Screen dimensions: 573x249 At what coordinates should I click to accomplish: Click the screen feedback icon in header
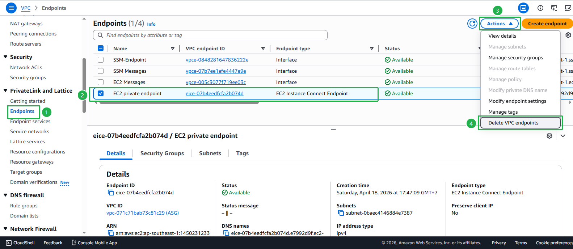click(x=554, y=8)
